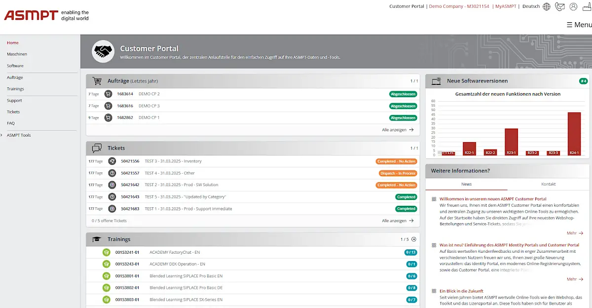Click the globe language icon
This screenshot has height=308, width=592.
coord(546,6)
